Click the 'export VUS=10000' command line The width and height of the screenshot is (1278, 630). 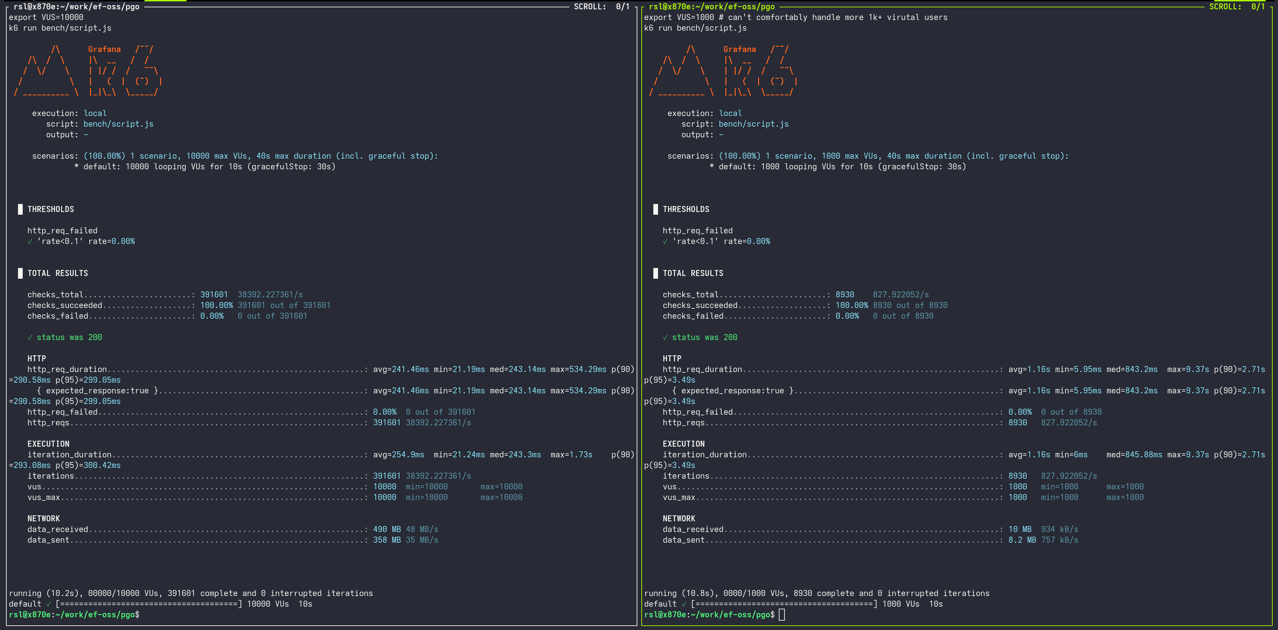tap(46, 17)
